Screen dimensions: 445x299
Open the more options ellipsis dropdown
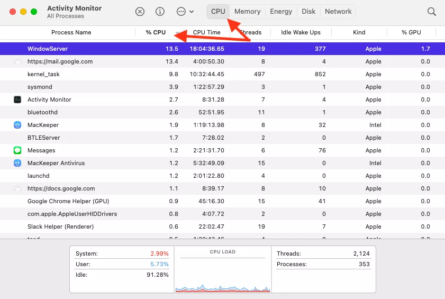point(185,12)
